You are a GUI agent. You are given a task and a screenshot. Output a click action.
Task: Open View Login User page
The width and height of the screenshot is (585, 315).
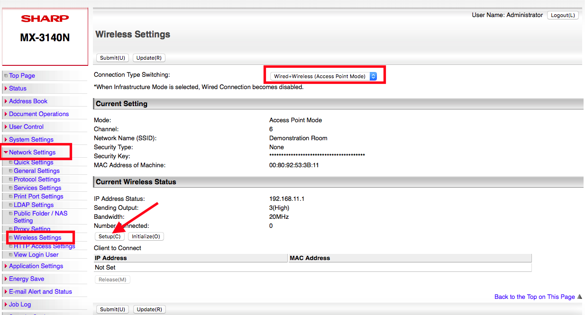coord(36,255)
